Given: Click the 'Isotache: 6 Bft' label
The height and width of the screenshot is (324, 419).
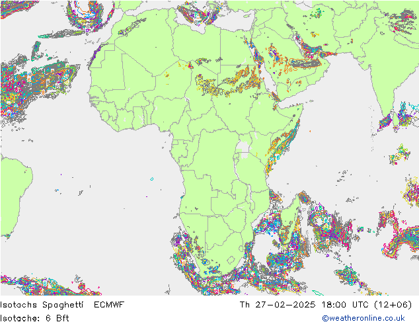Looking at the screenshot, I should pos(34,318).
